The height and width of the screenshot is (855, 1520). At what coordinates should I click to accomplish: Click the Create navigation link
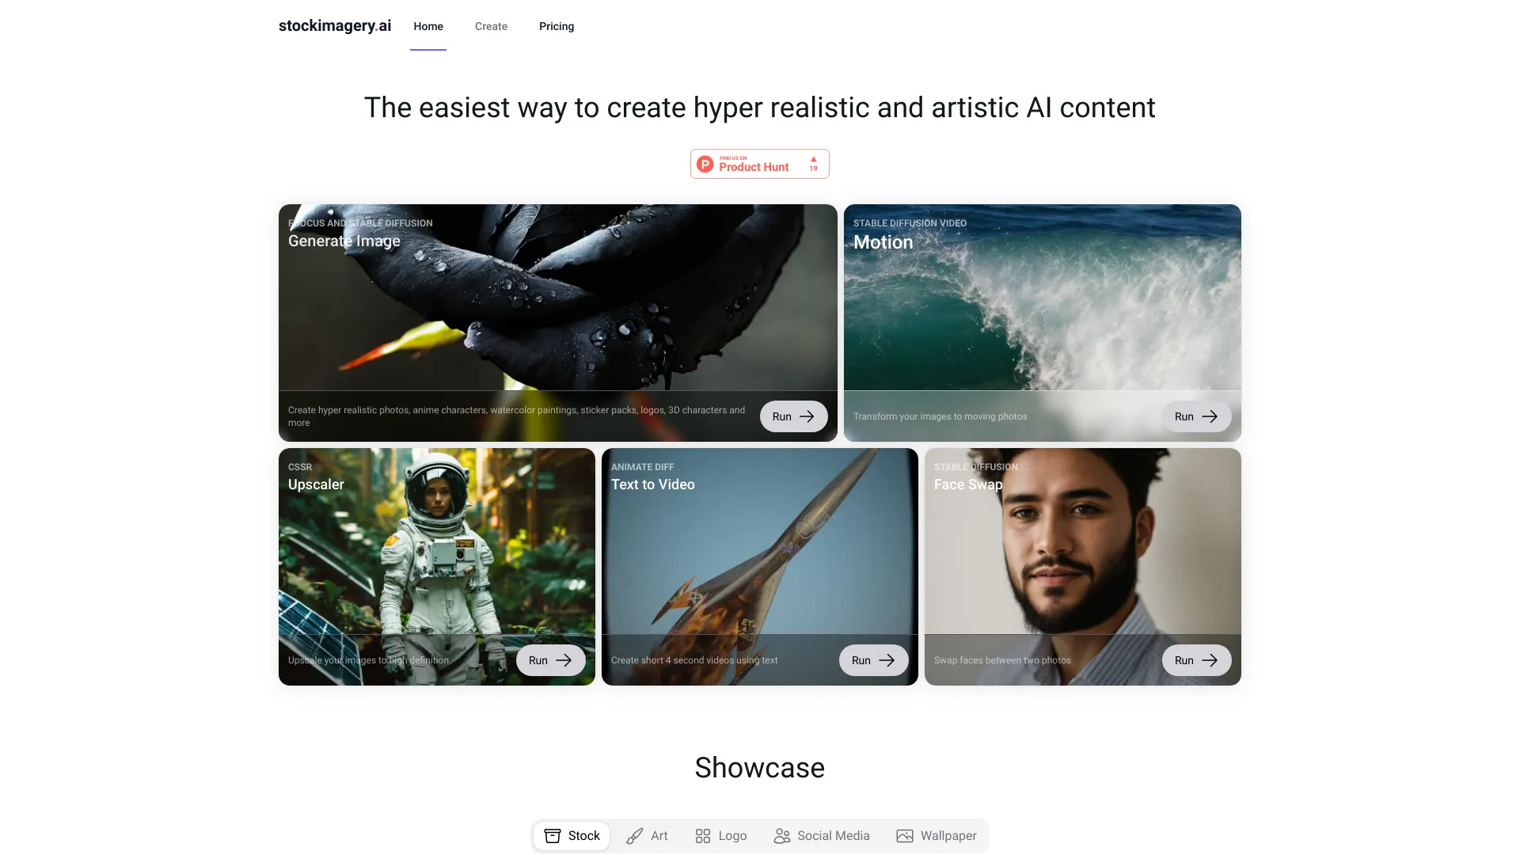491,26
